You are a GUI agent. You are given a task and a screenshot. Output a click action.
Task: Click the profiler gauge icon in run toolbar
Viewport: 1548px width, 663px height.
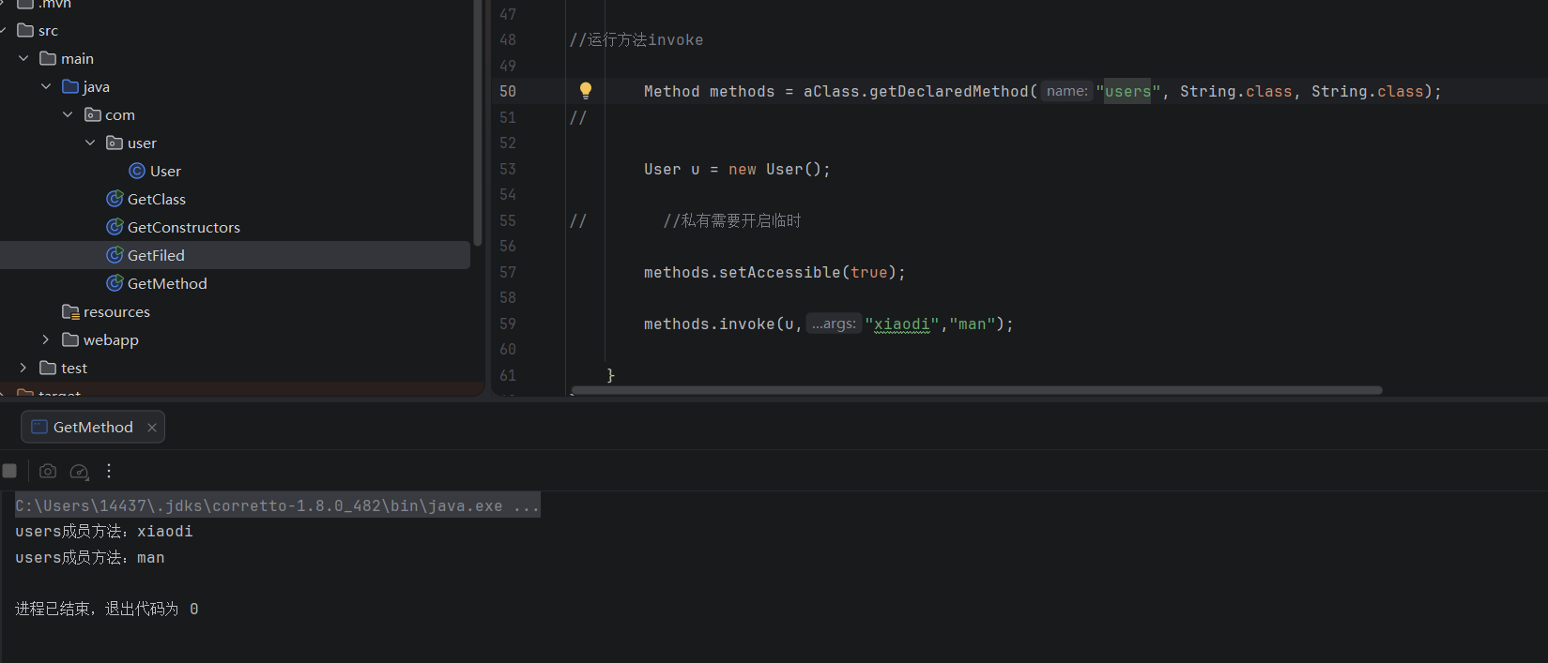(x=80, y=471)
